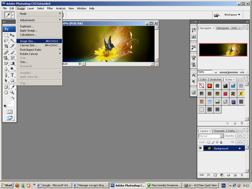Switch to Macromedia Dreamweaver in taskbar
Image resolution: width=252 pixels, height=189 pixels.
164,185
